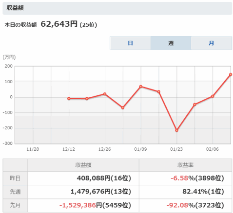Screen dimensions: 233x213
Task: Click last week's 1,479,676円 cell
Action: click(83, 192)
